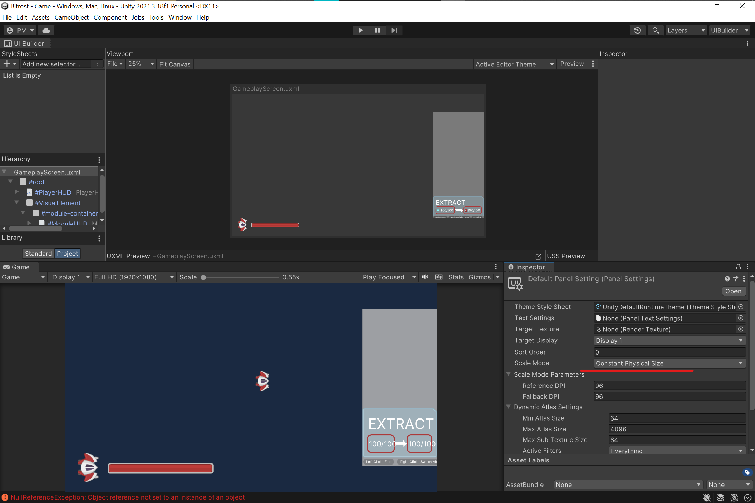Open the editor search window via magnifier icon
The width and height of the screenshot is (755, 503).
656,30
